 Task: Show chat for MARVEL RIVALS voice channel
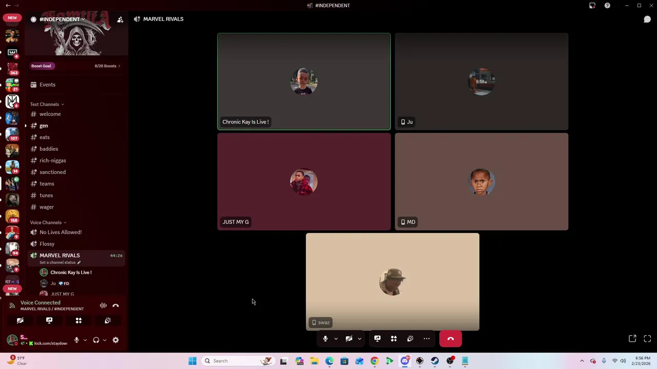coord(647,19)
